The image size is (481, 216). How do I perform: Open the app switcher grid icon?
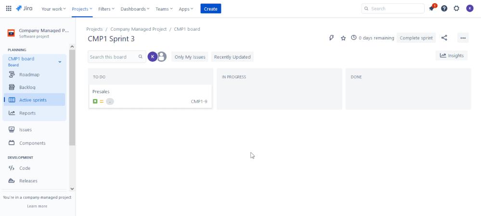(9, 9)
